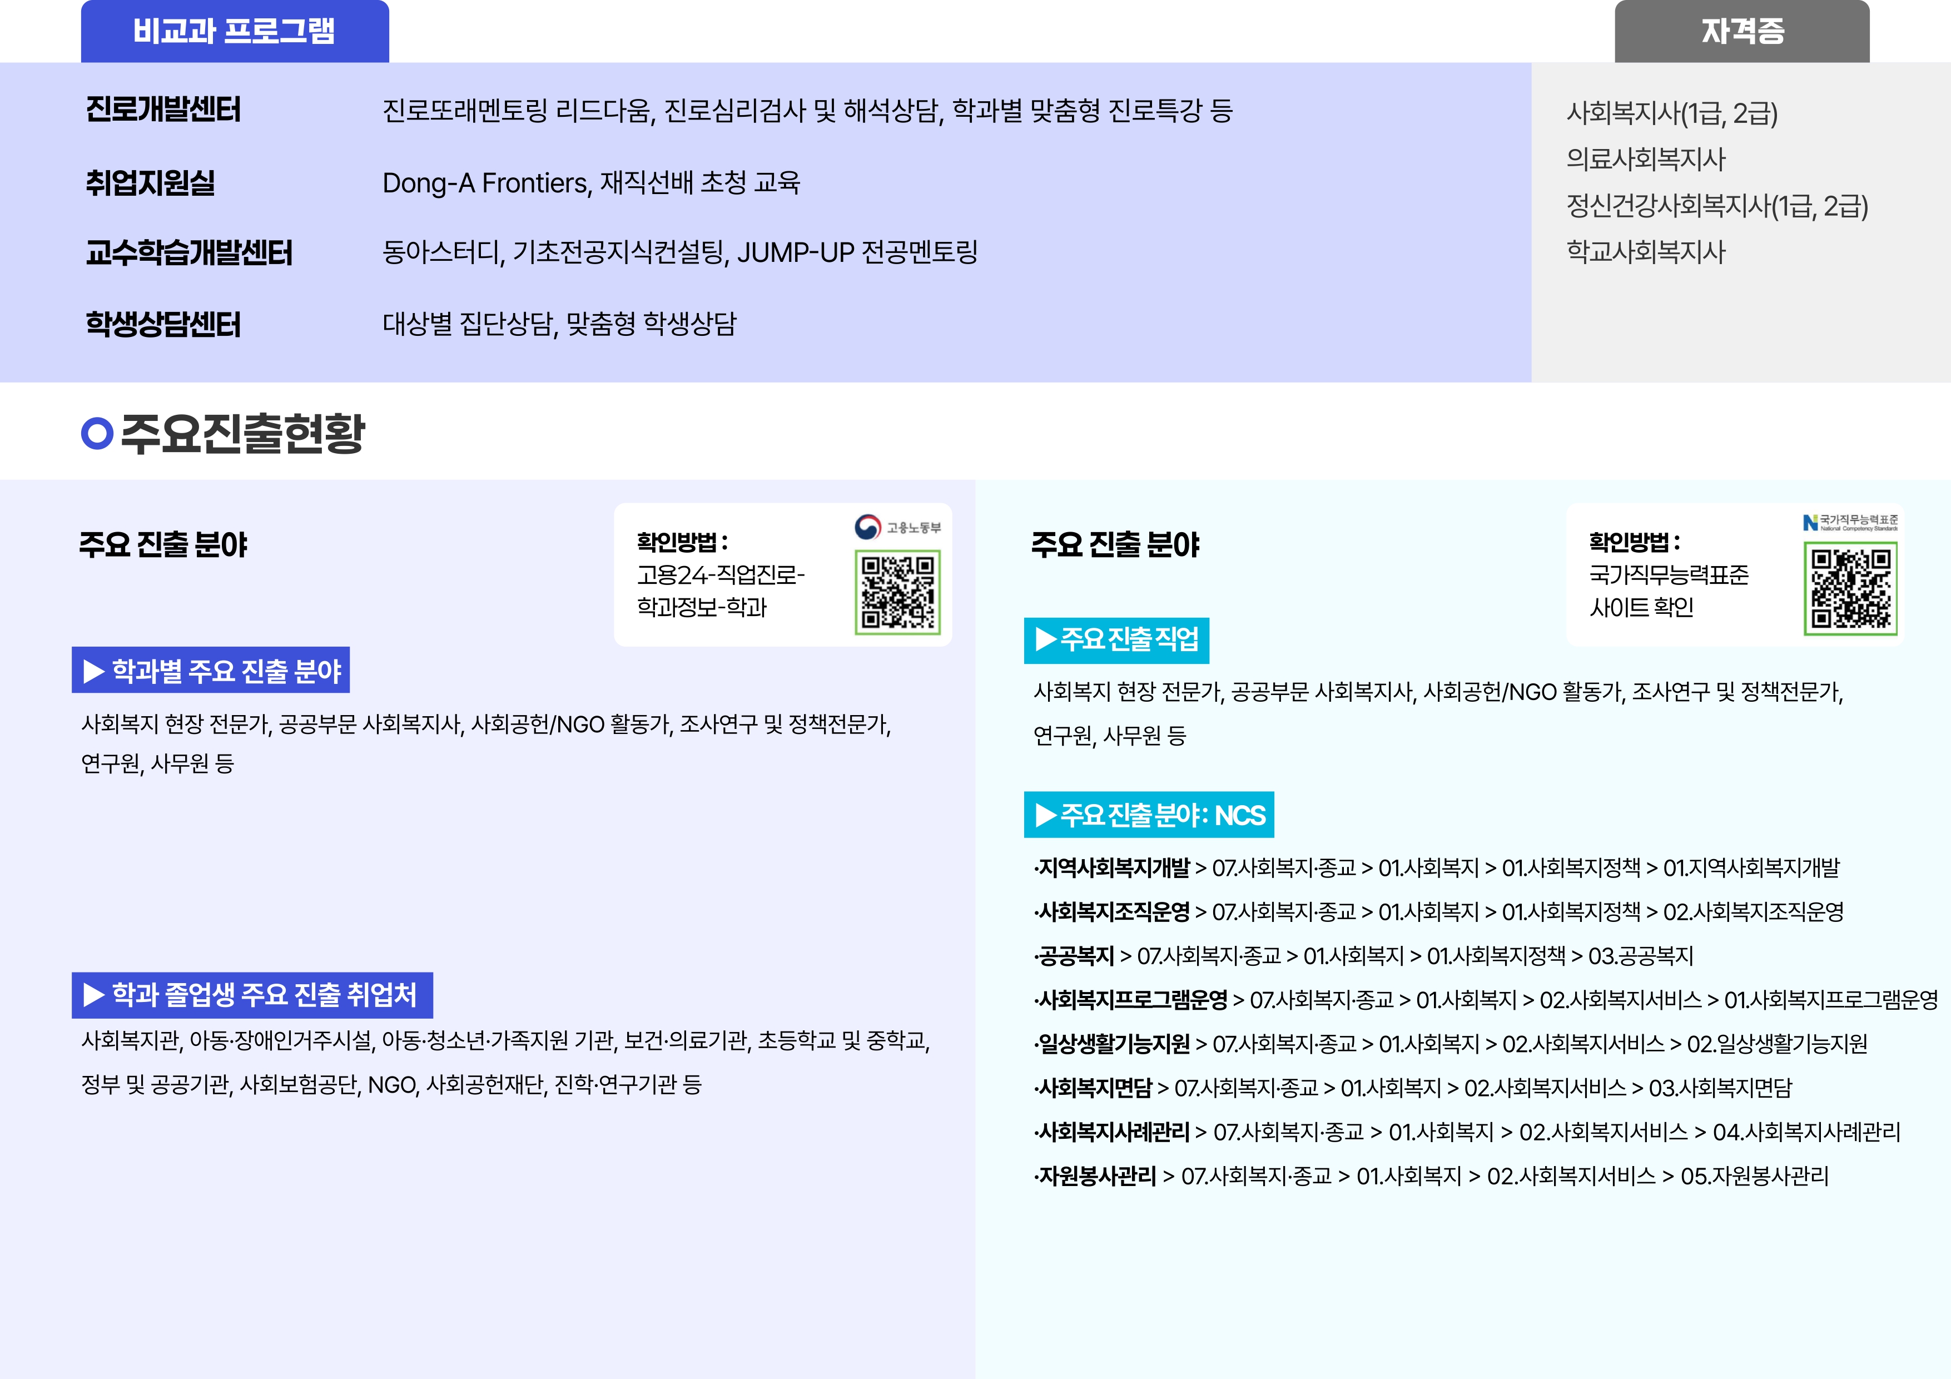Click the 사회복지사례관리 NCS entry
Screen dimensions: 1951x1379
pos(1114,1132)
